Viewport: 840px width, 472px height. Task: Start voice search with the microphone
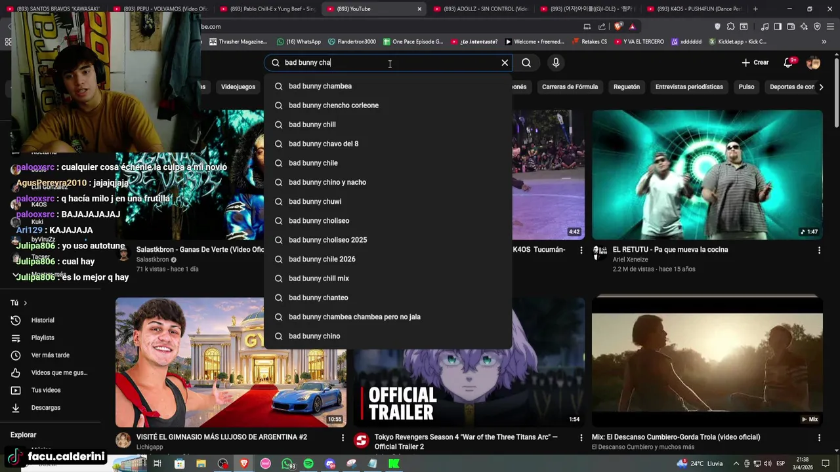tap(556, 63)
